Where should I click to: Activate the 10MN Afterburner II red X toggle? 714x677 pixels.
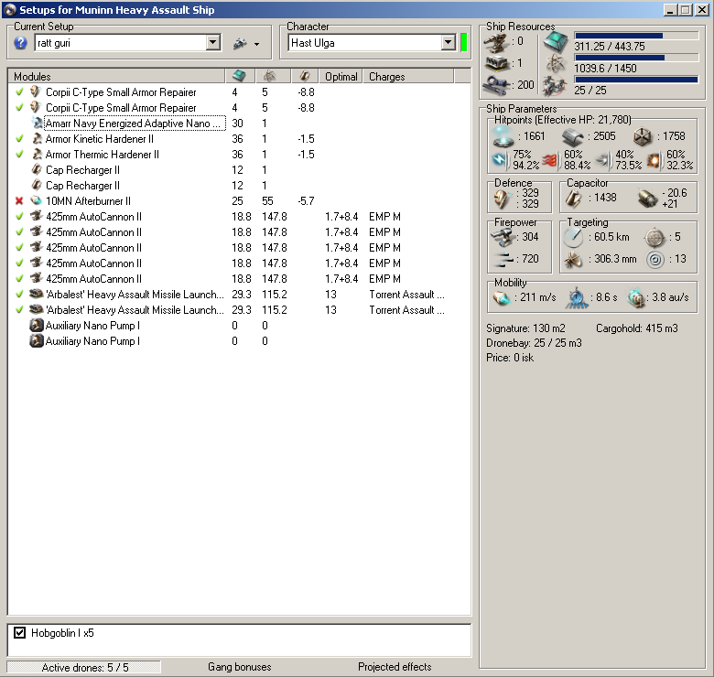point(19,201)
